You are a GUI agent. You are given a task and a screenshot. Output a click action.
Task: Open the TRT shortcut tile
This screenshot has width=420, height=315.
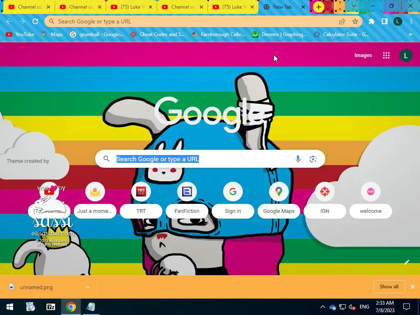coord(141,200)
